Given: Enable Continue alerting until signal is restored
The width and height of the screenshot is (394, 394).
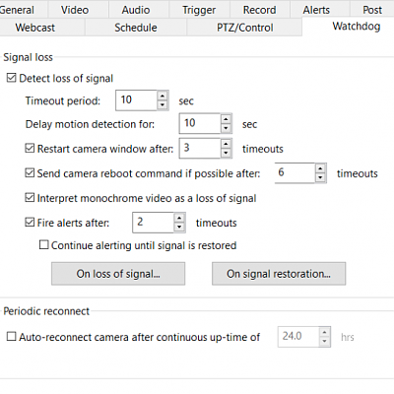Looking at the screenshot, I should (43, 245).
